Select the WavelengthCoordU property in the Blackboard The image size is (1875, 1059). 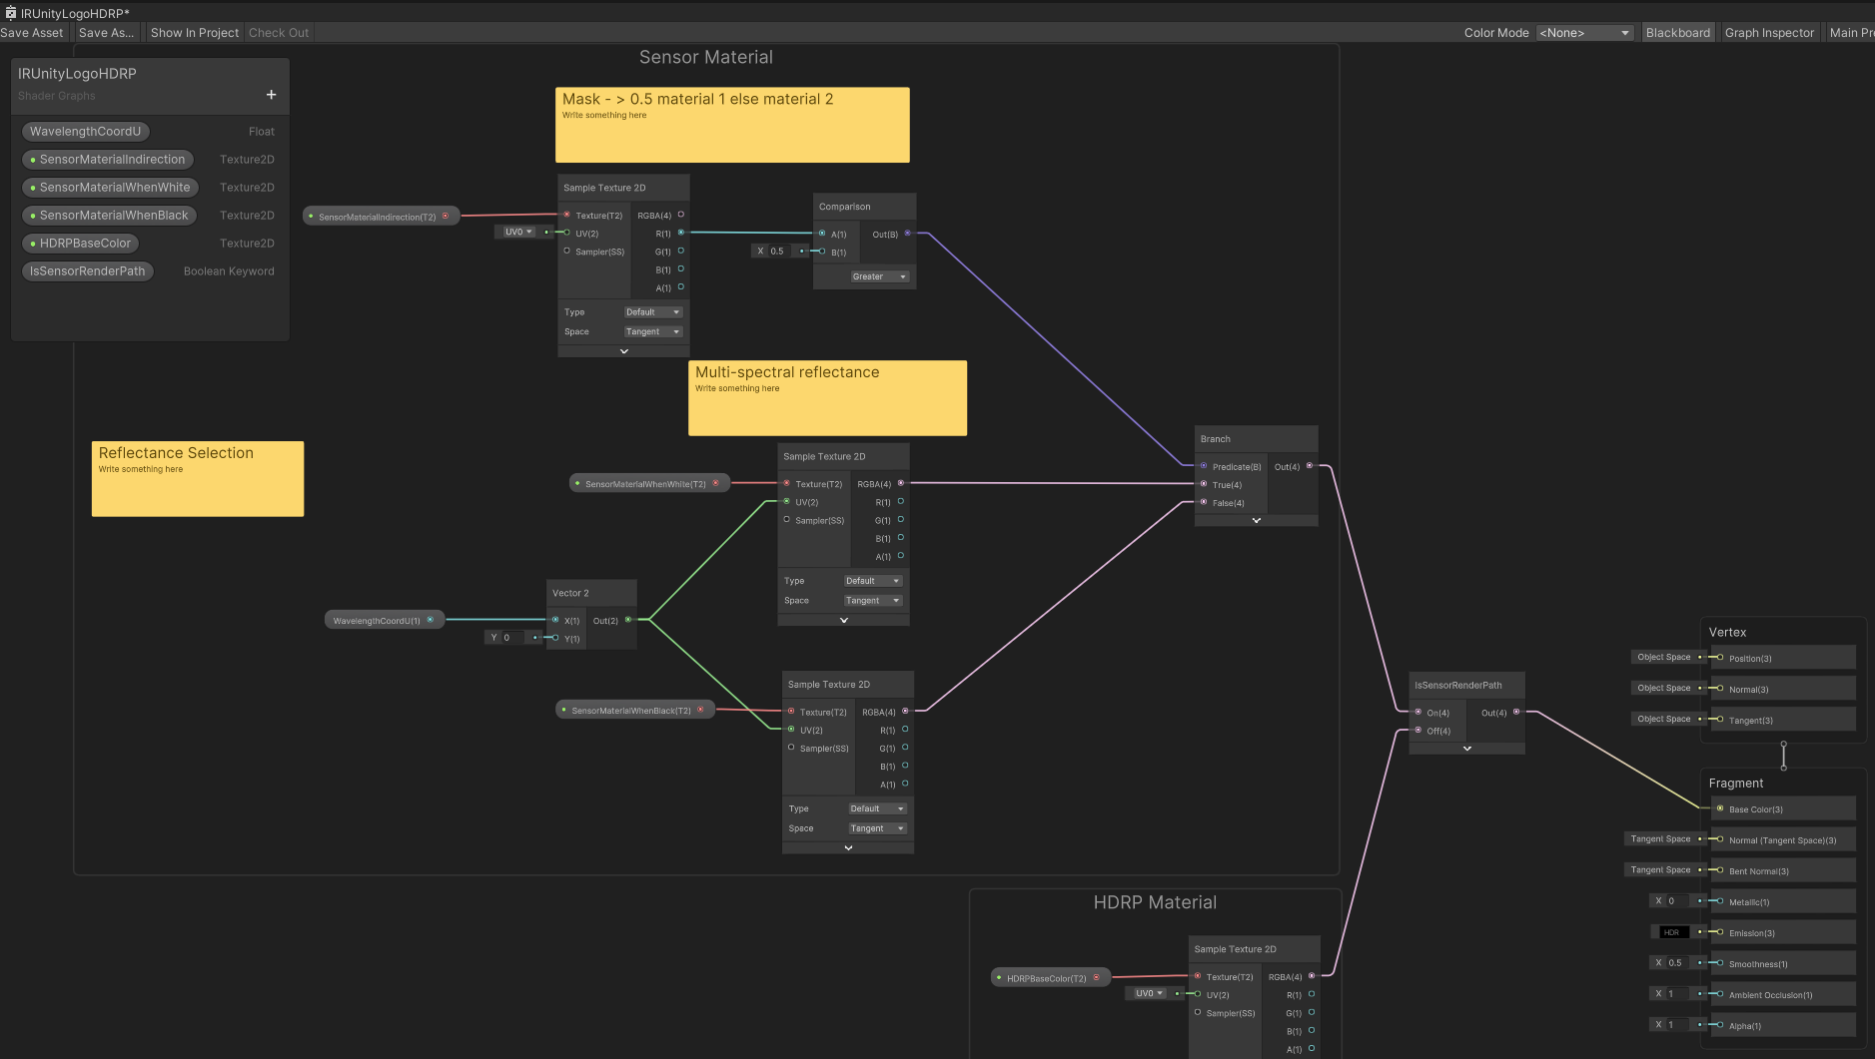[x=86, y=132]
